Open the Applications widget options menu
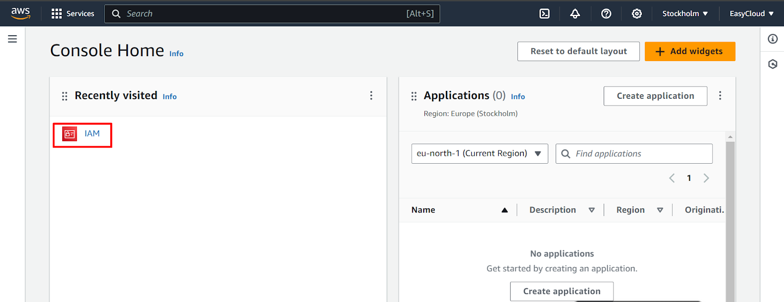 click(720, 96)
